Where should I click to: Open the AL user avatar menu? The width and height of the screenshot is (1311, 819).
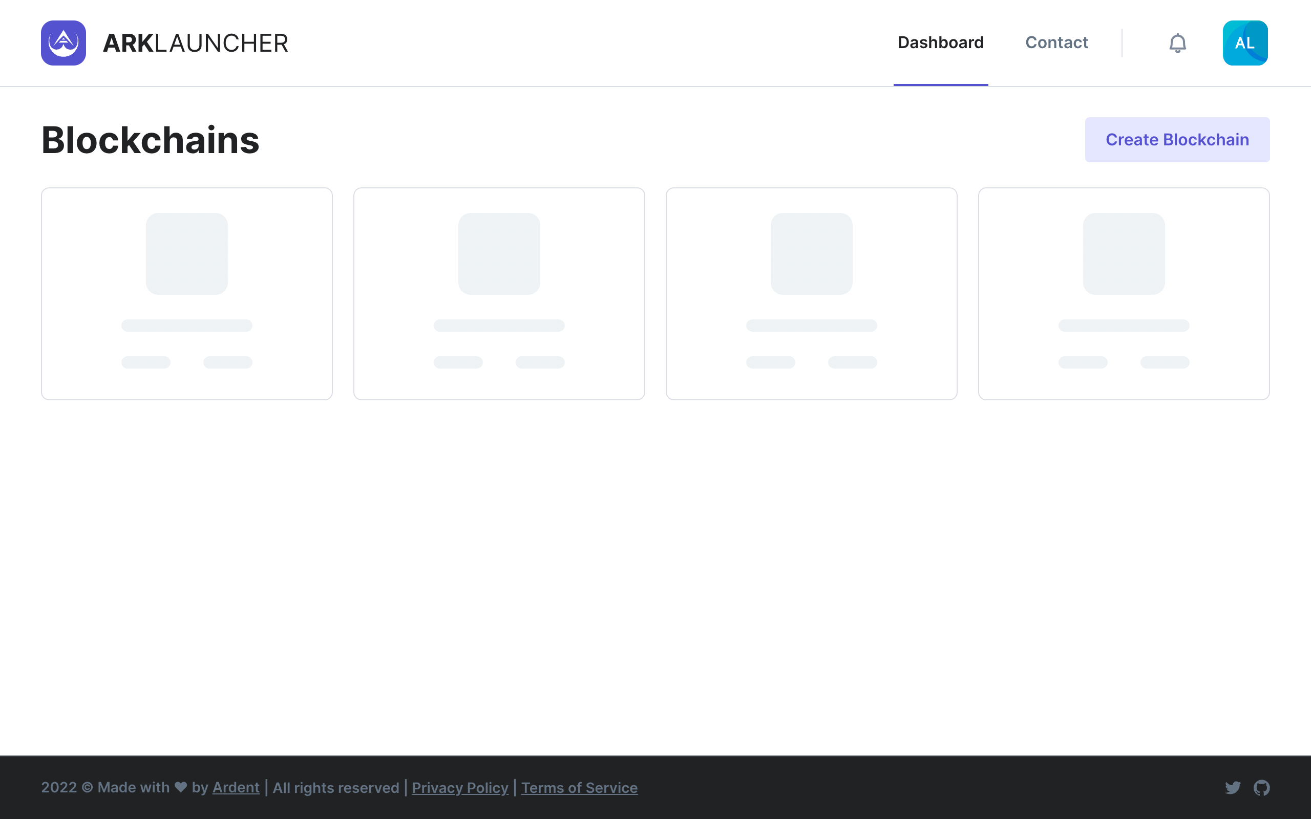[x=1245, y=43]
